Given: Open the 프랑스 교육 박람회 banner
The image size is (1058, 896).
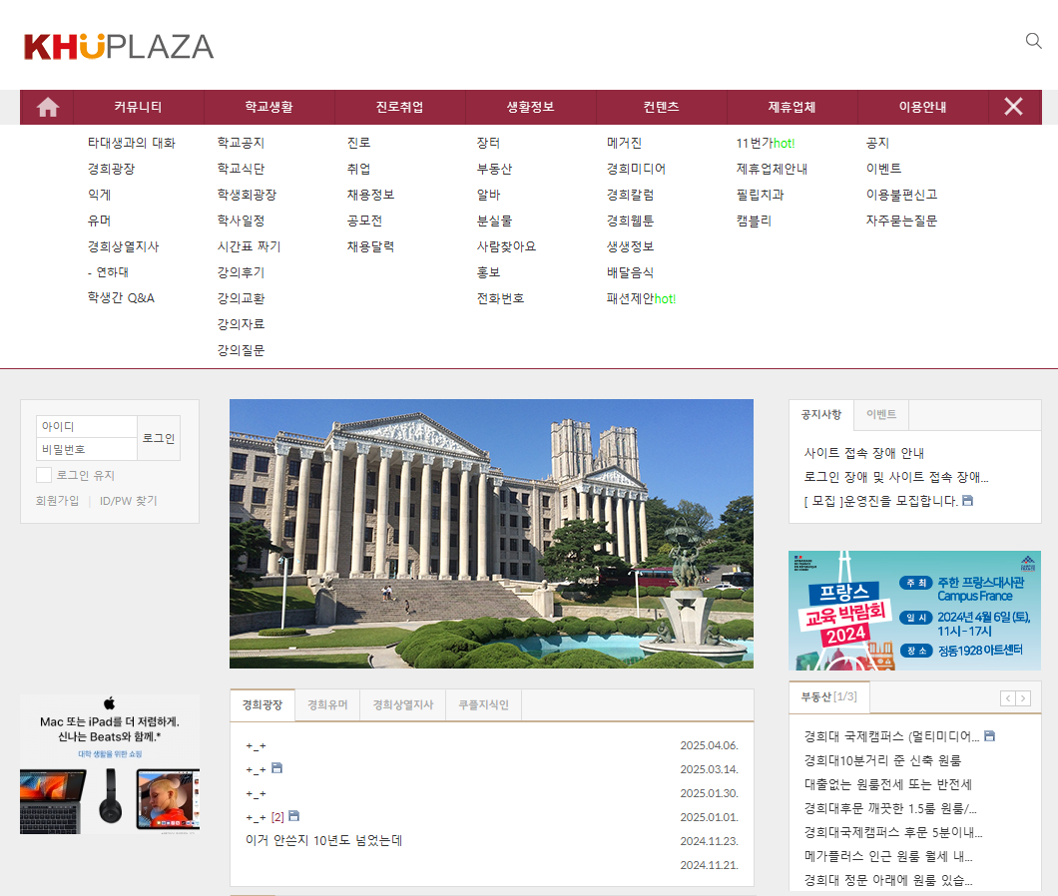Looking at the screenshot, I should [x=914, y=611].
